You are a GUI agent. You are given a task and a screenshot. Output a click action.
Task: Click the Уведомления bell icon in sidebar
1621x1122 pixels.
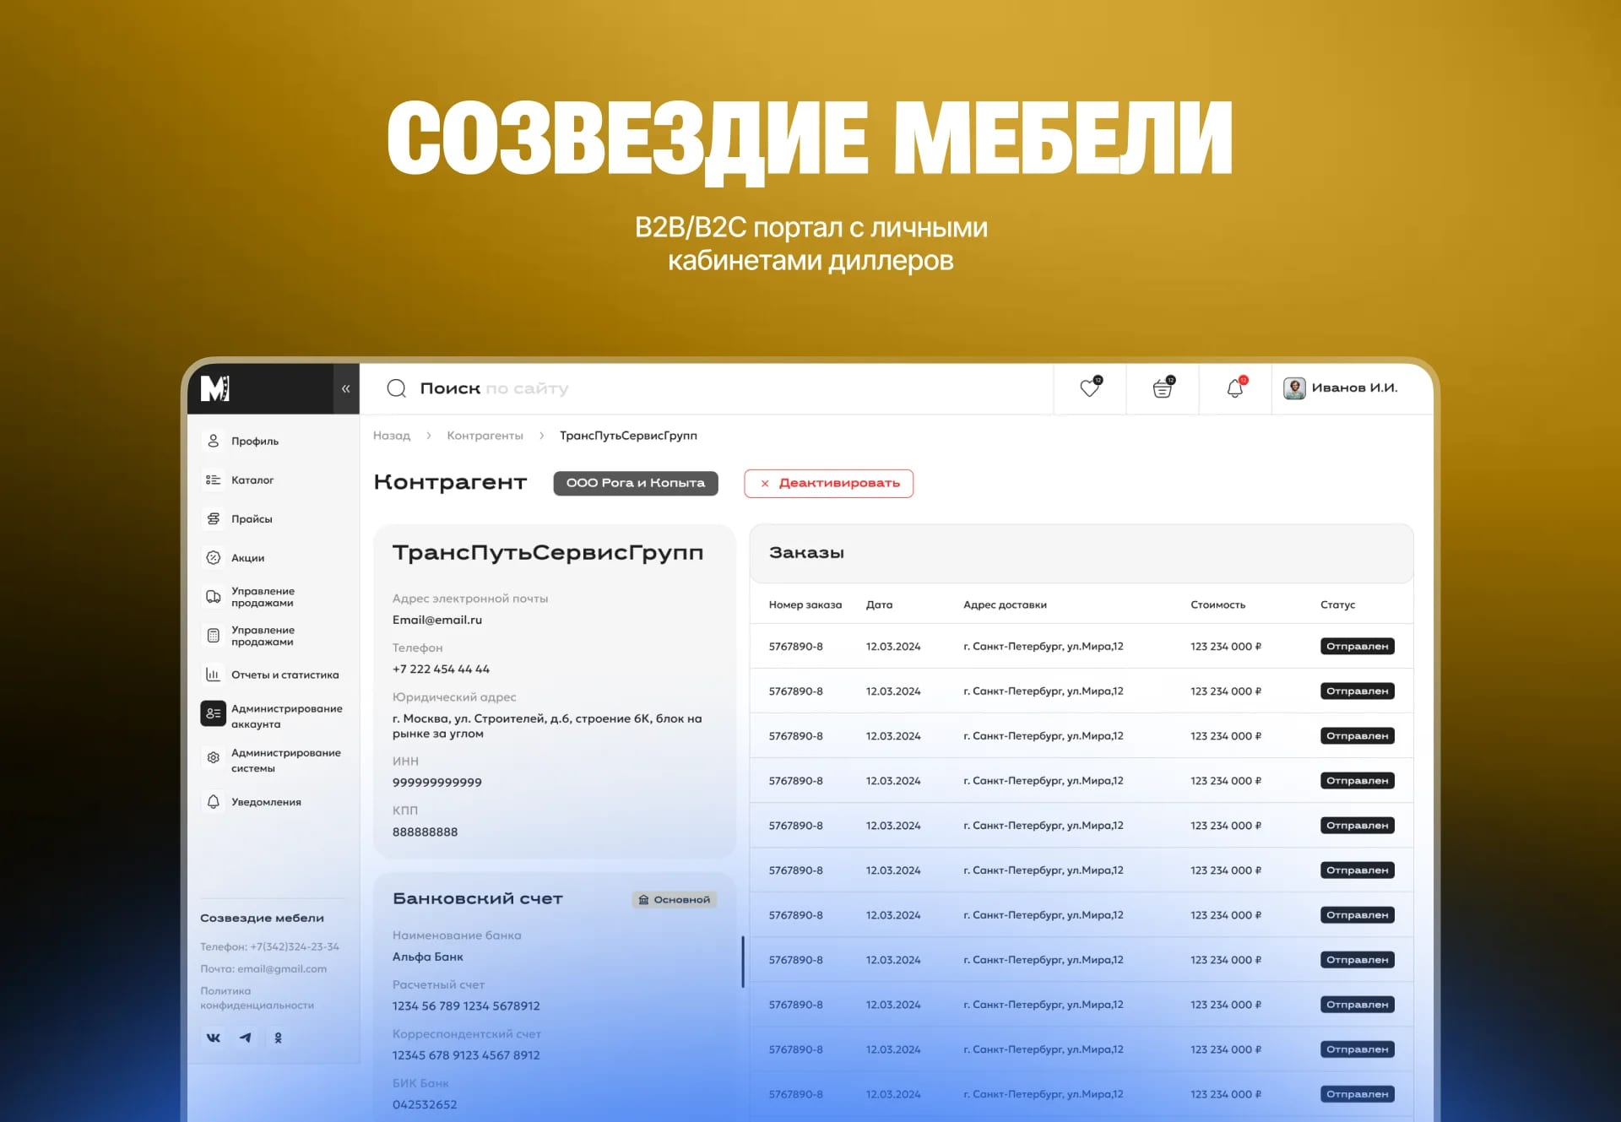point(214,801)
